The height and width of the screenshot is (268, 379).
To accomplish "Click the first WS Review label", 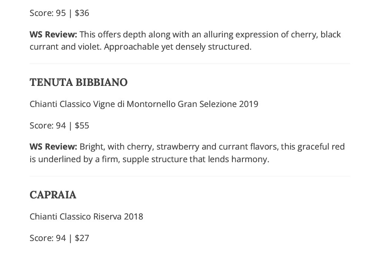I will (53, 34).
